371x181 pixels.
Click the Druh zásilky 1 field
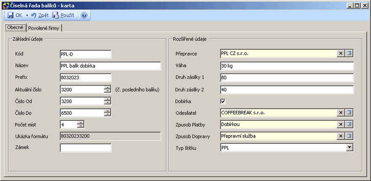click(287, 78)
